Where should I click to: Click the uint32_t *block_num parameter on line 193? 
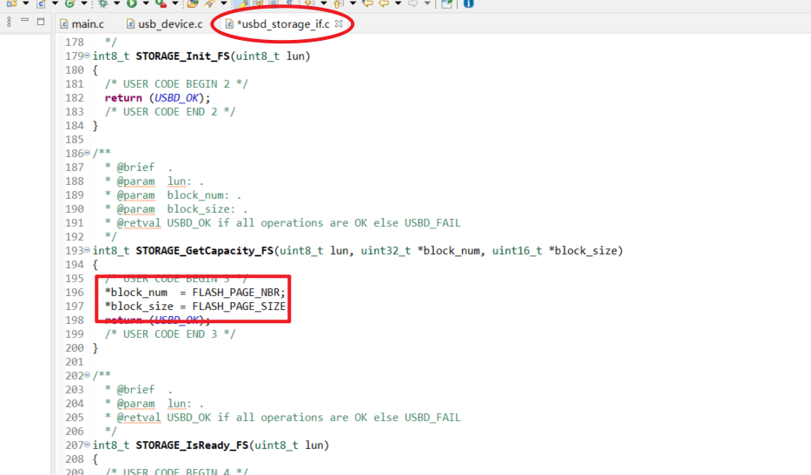coord(420,250)
